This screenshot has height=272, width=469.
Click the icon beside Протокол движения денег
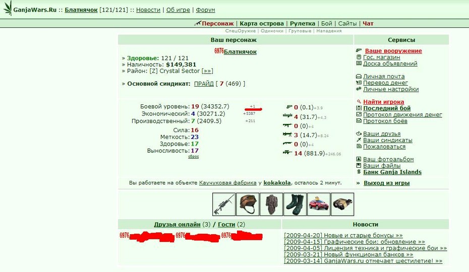click(359, 114)
